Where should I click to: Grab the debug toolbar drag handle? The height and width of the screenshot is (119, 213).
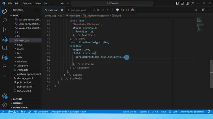[94, 10]
